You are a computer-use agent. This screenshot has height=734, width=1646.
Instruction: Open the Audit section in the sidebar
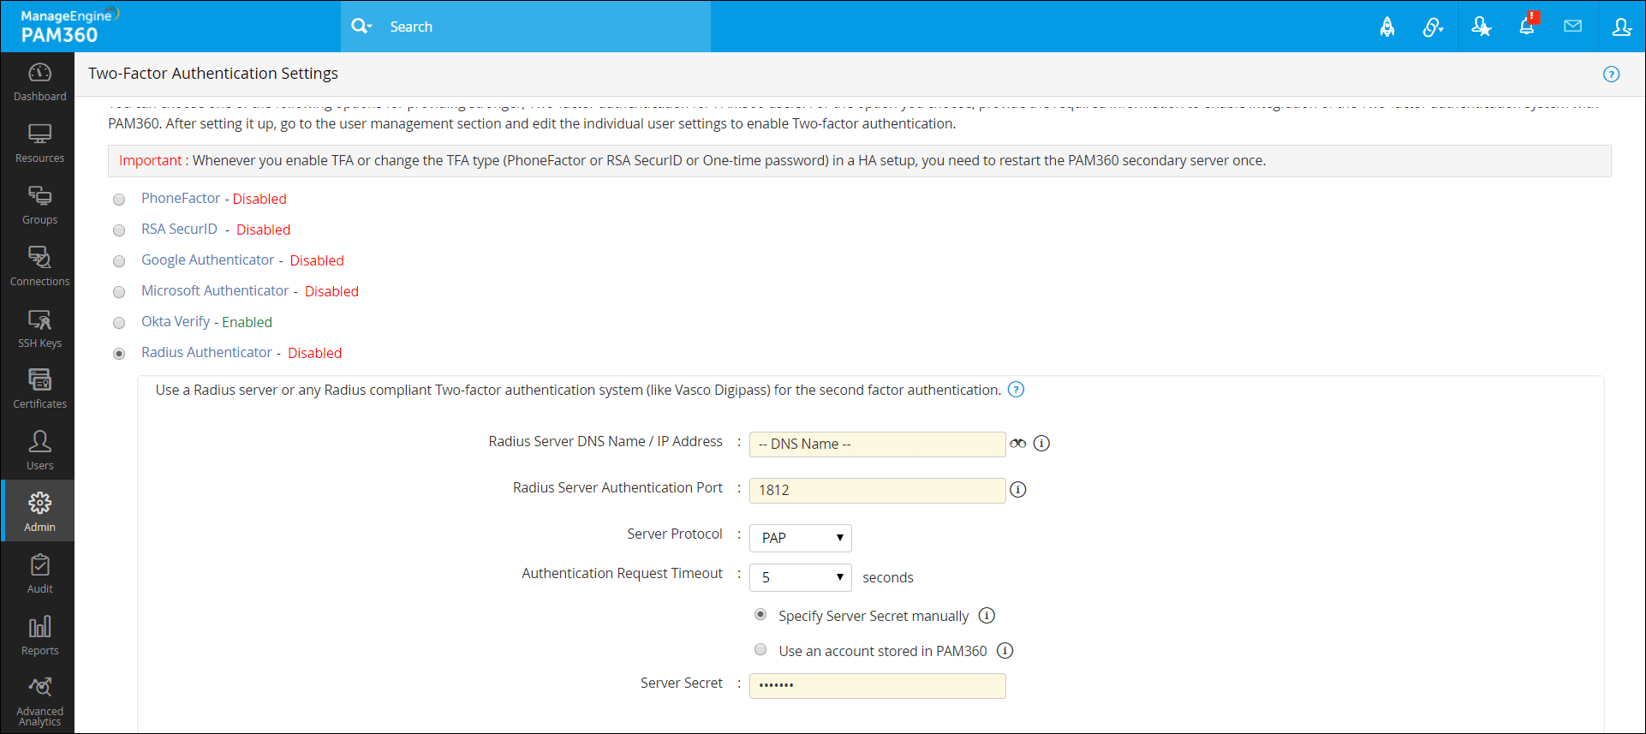tap(39, 574)
